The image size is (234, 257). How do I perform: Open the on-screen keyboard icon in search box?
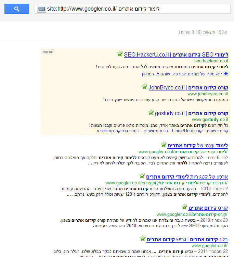[41, 9]
